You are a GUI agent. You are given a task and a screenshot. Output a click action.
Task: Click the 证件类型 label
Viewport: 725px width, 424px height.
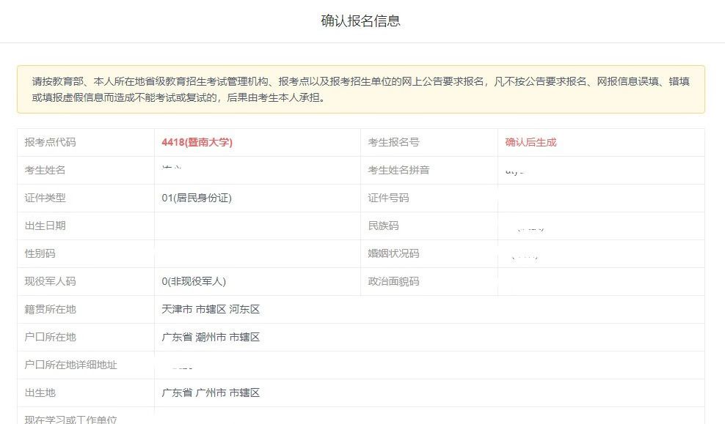[x=45, y=198]
